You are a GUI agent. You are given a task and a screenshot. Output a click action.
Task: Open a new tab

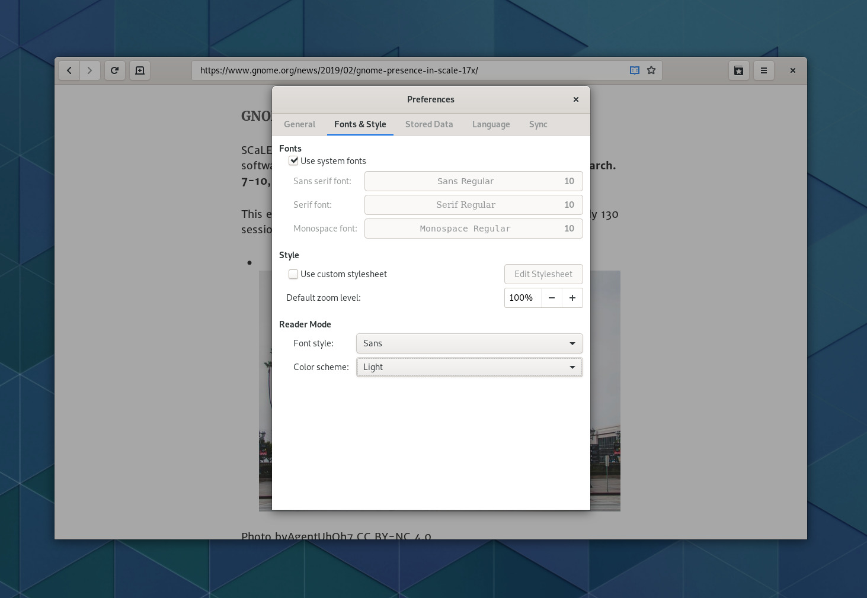coord(140,70)
